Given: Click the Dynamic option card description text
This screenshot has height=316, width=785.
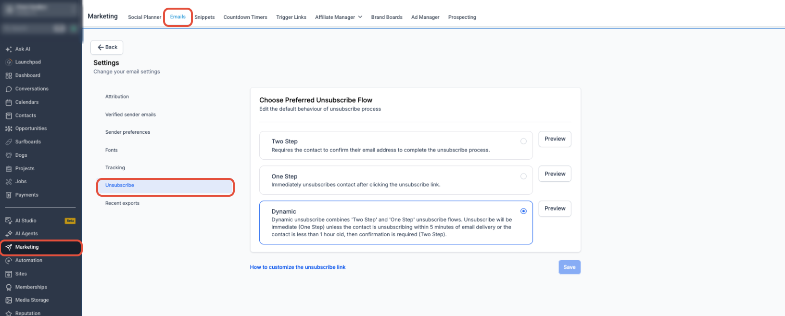Looking at the screenshot, I should click(x=392, y=227).
